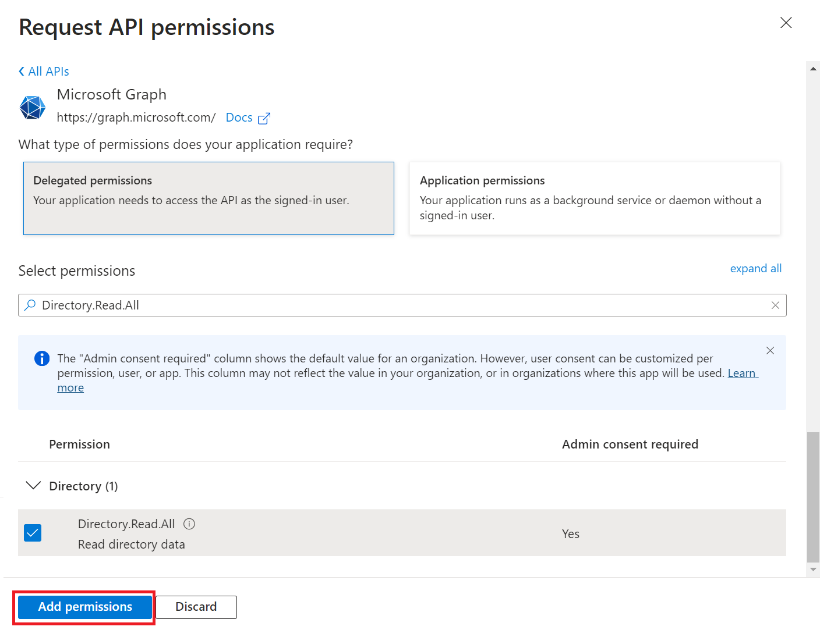Viewport: 820px width, 630px height.
Task: Go back using the All APIs chevron
Action: [x=22, y=72]
